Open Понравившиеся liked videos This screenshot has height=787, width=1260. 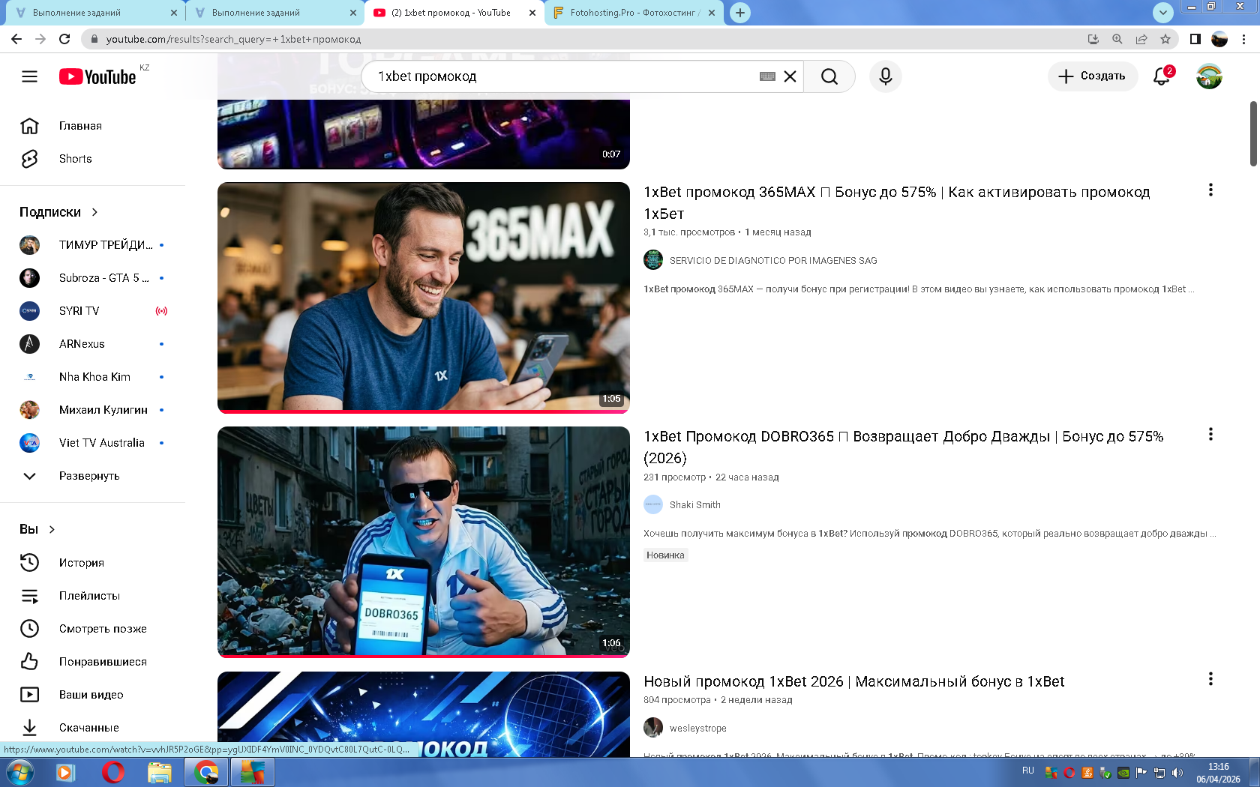point(92,662)
